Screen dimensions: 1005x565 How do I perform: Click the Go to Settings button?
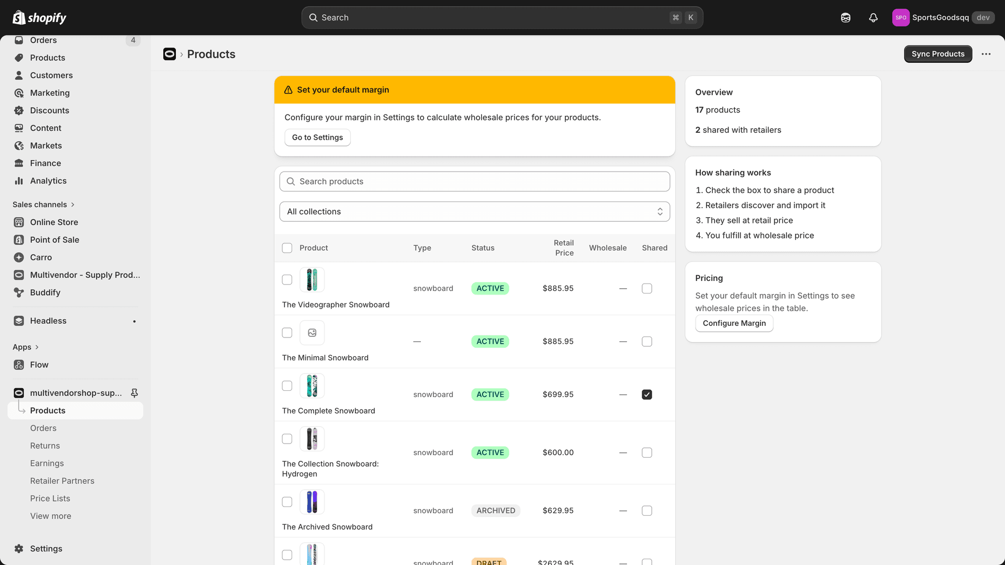coord(317,137)
